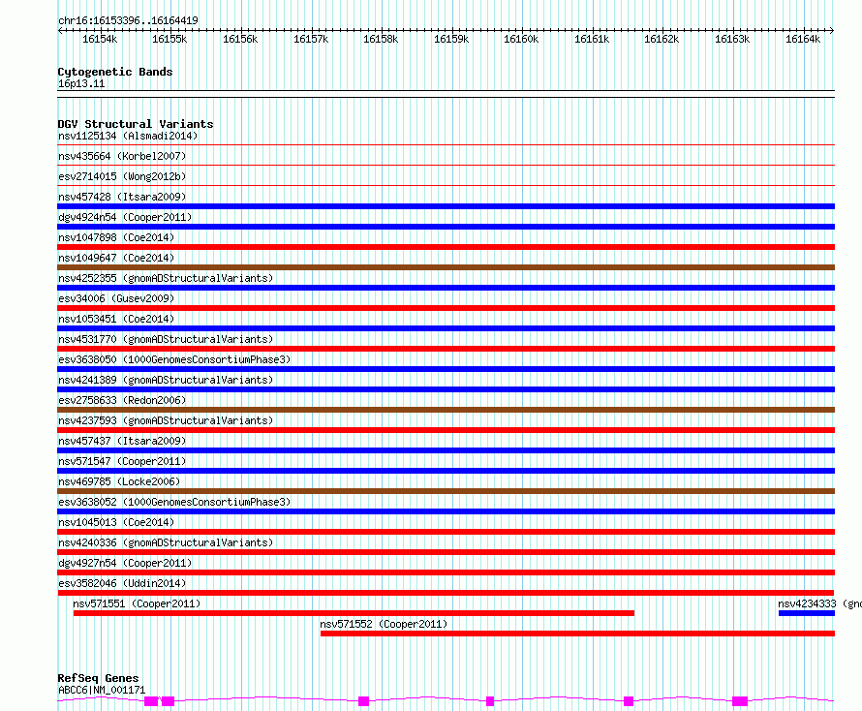
Task: Click the short blue bar under nsv4234333
Action: [807, 613]
